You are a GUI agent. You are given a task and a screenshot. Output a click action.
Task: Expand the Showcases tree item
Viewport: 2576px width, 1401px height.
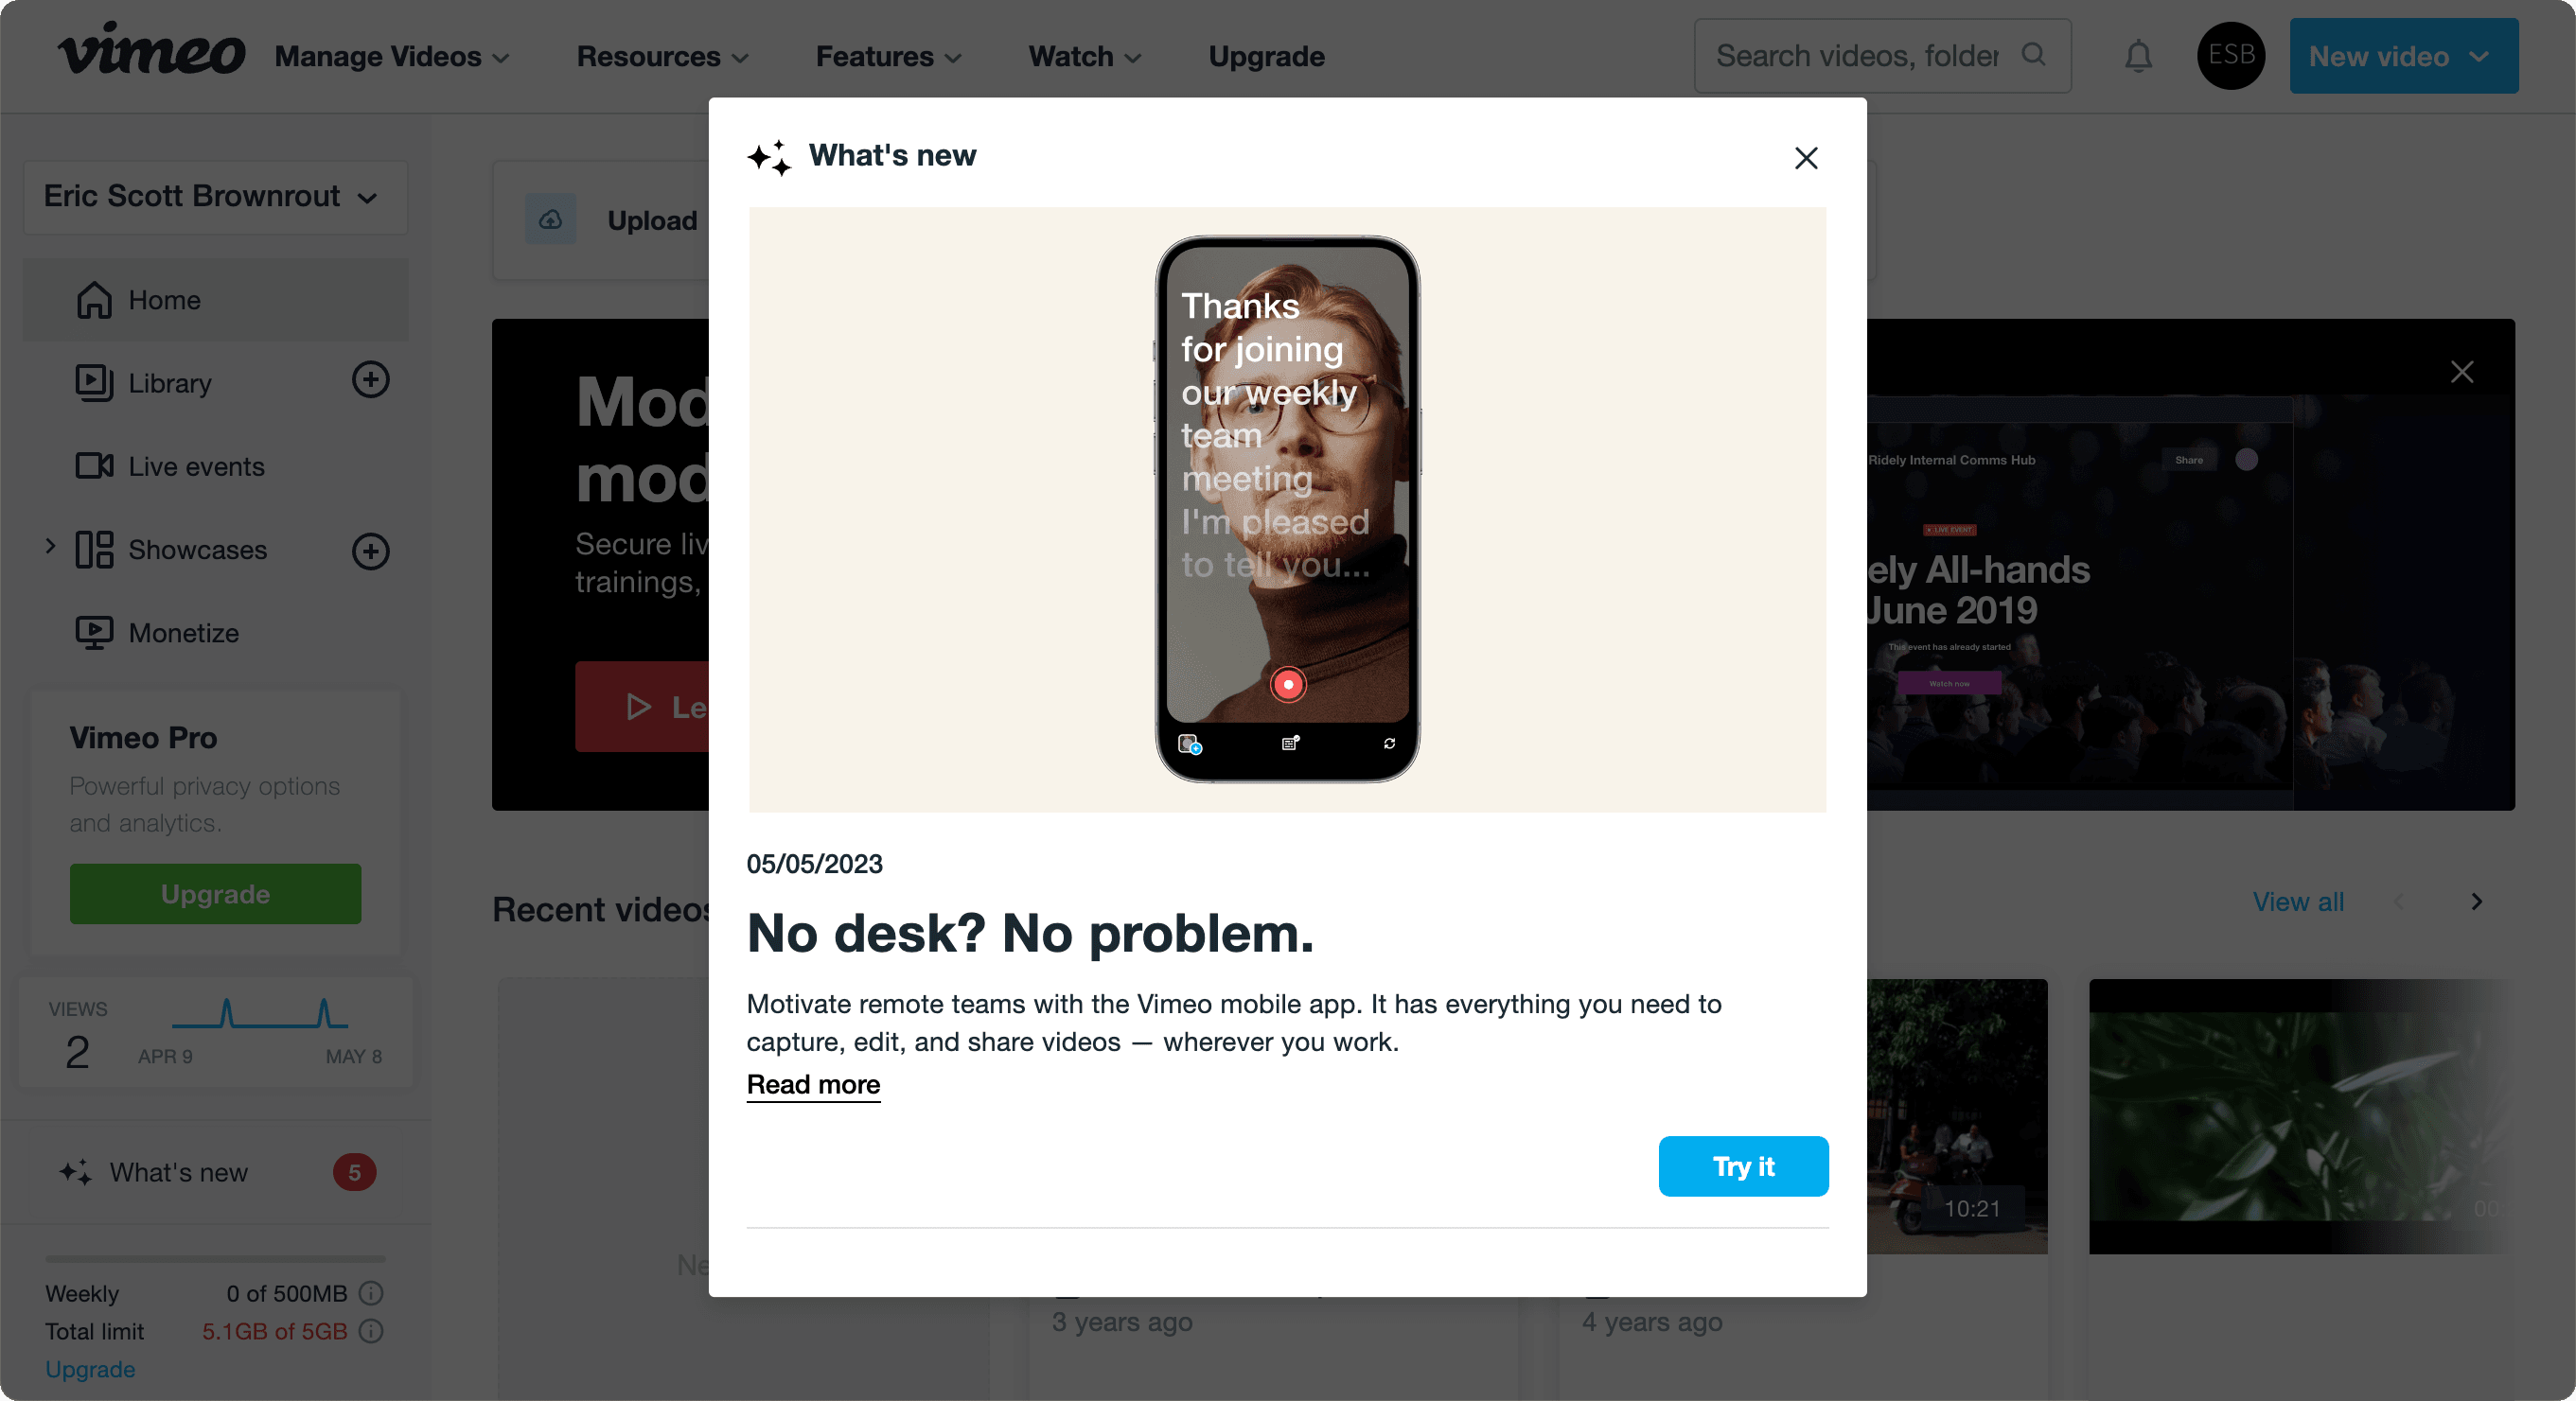pos(48,547)
